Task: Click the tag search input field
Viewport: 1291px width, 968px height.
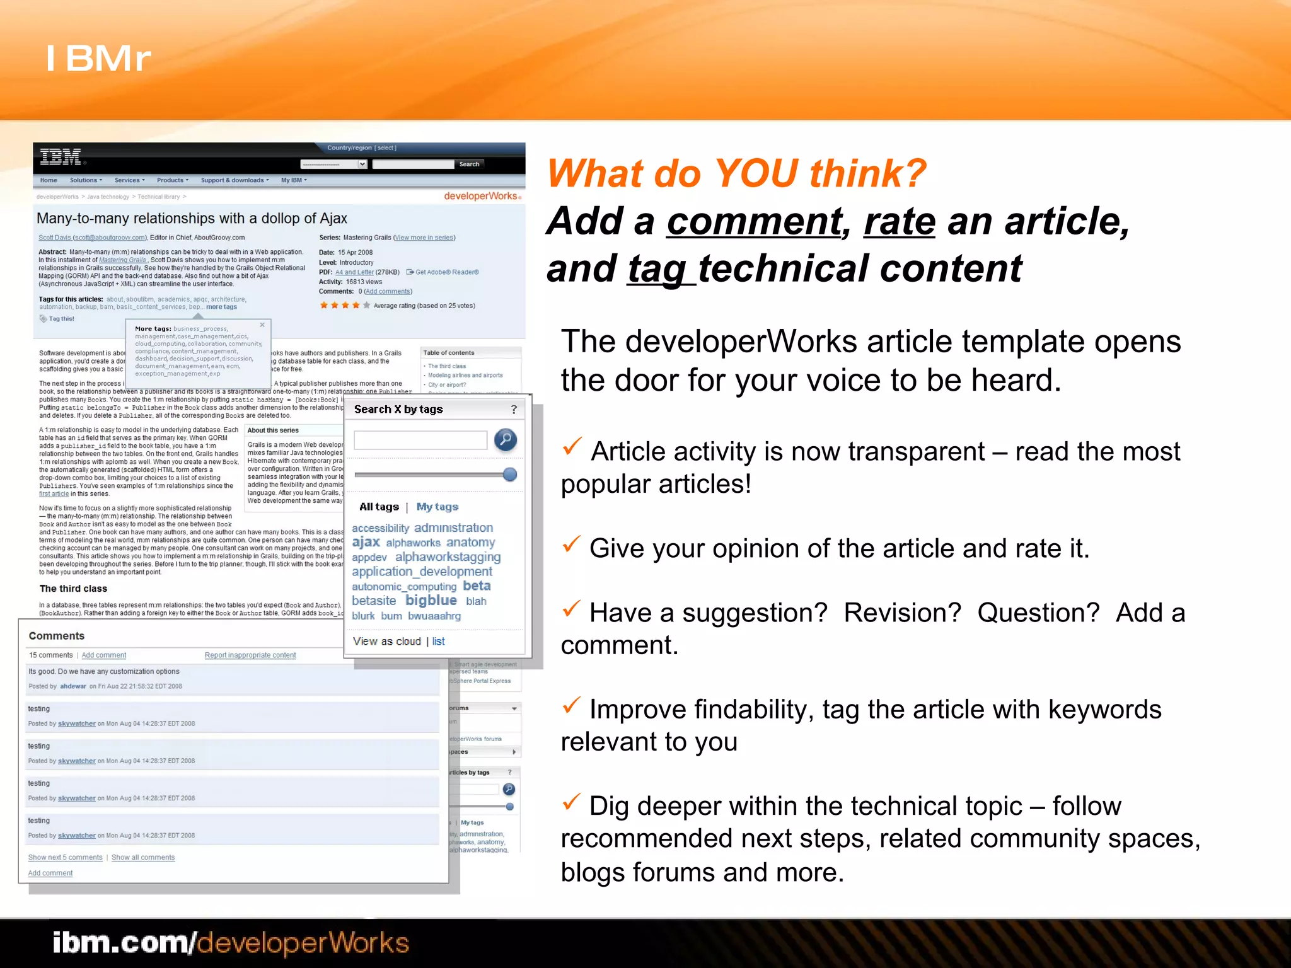Action: click(x=420, y=440)
